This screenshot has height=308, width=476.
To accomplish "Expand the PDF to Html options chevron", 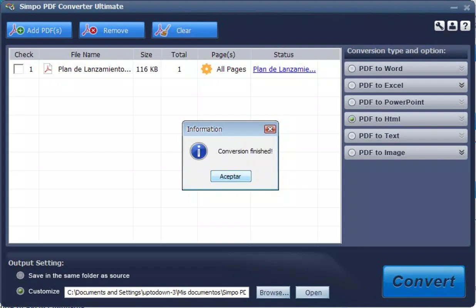I will coord(462,119).
